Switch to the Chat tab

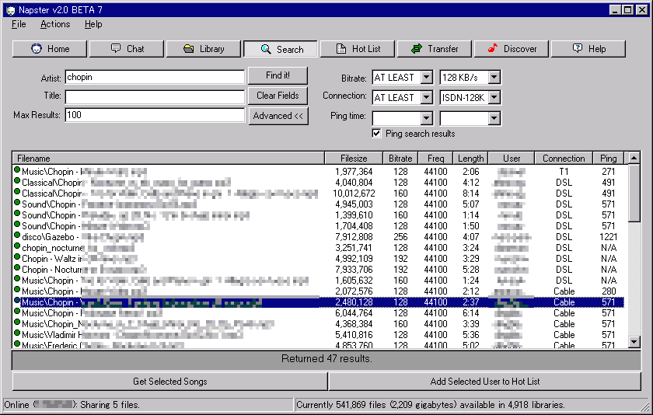[x=127, y=49]
